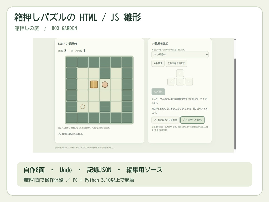Click the 次の面へ next level button

click(x=158, y=92)
